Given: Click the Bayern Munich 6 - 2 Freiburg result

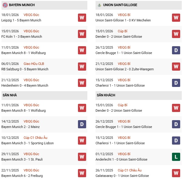Looking at the screenshot, I should [x=22, y=176].
